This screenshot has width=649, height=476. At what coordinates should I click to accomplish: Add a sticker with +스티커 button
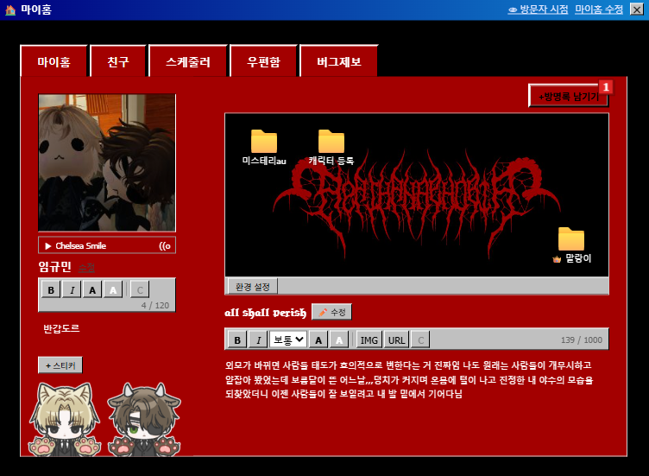click(x=60, y=365)
